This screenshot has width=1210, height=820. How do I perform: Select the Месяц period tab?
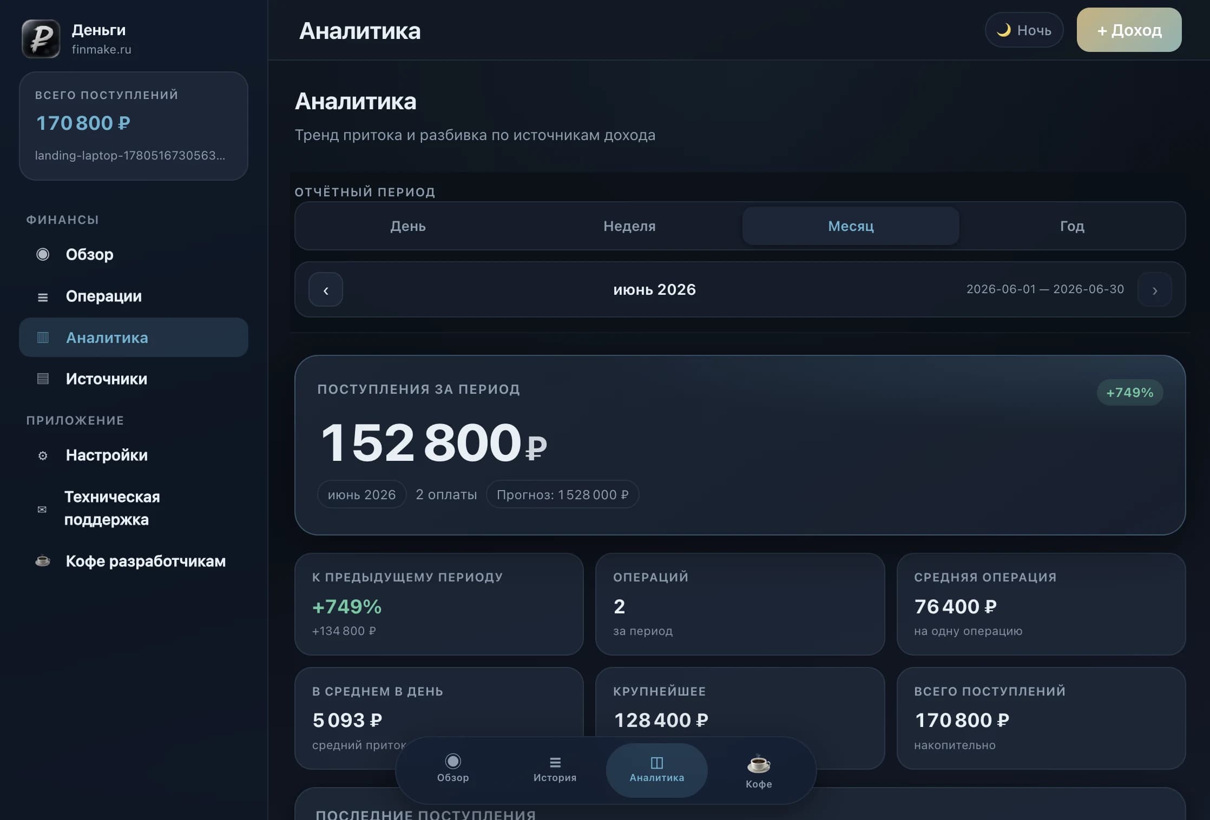click(x=851, y=226)
